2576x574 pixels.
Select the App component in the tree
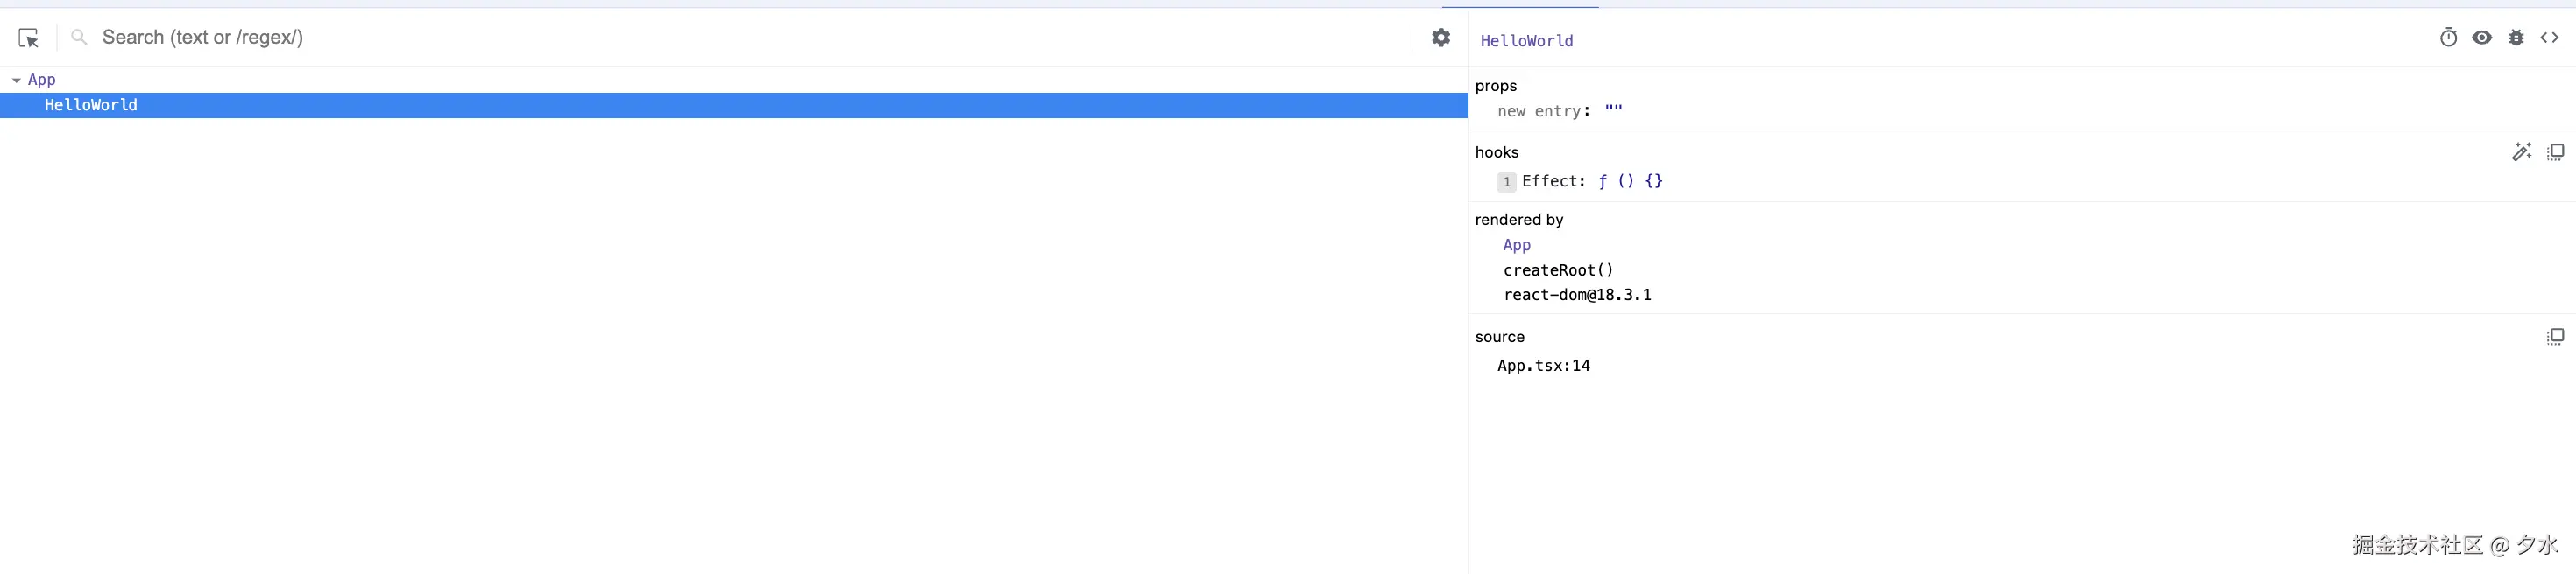pyautogui.click(x=42, y=80)
